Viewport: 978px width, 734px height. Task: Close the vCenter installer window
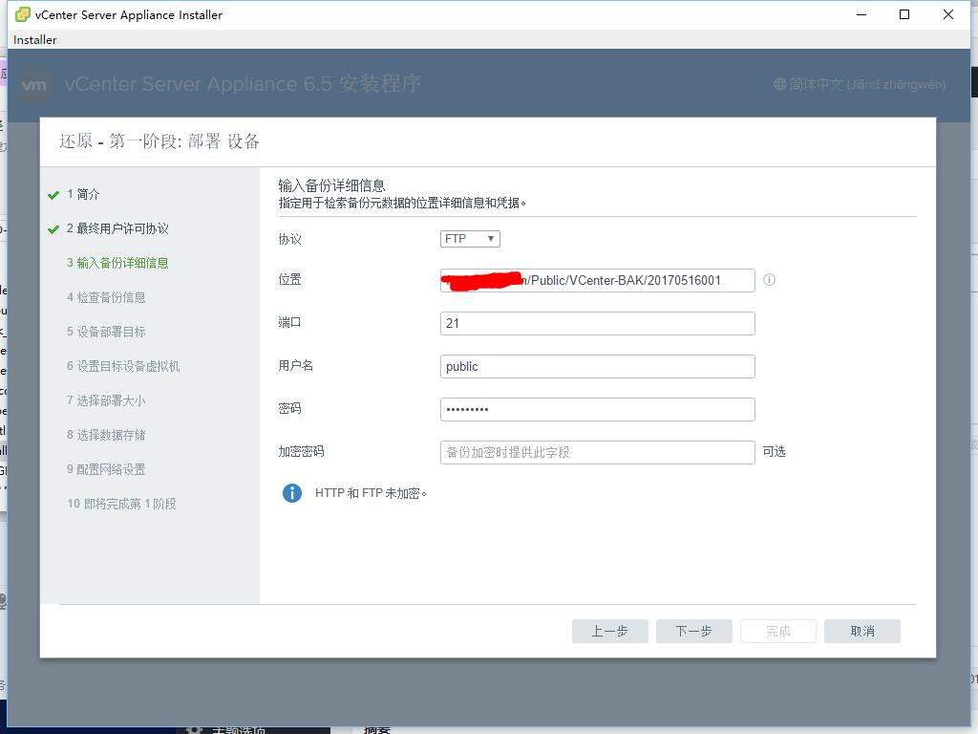point(948,14)
